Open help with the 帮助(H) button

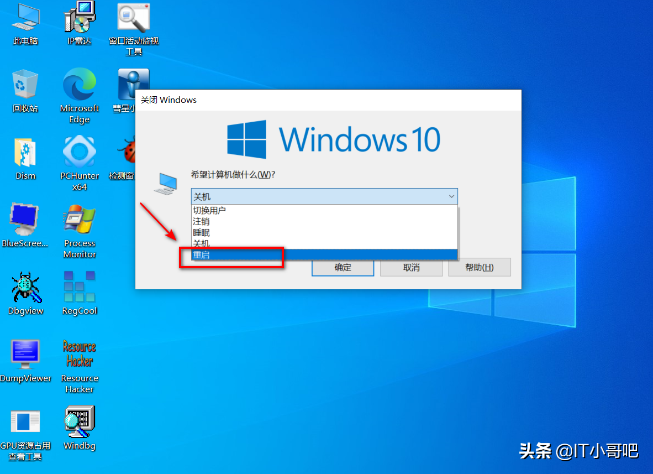480,267
